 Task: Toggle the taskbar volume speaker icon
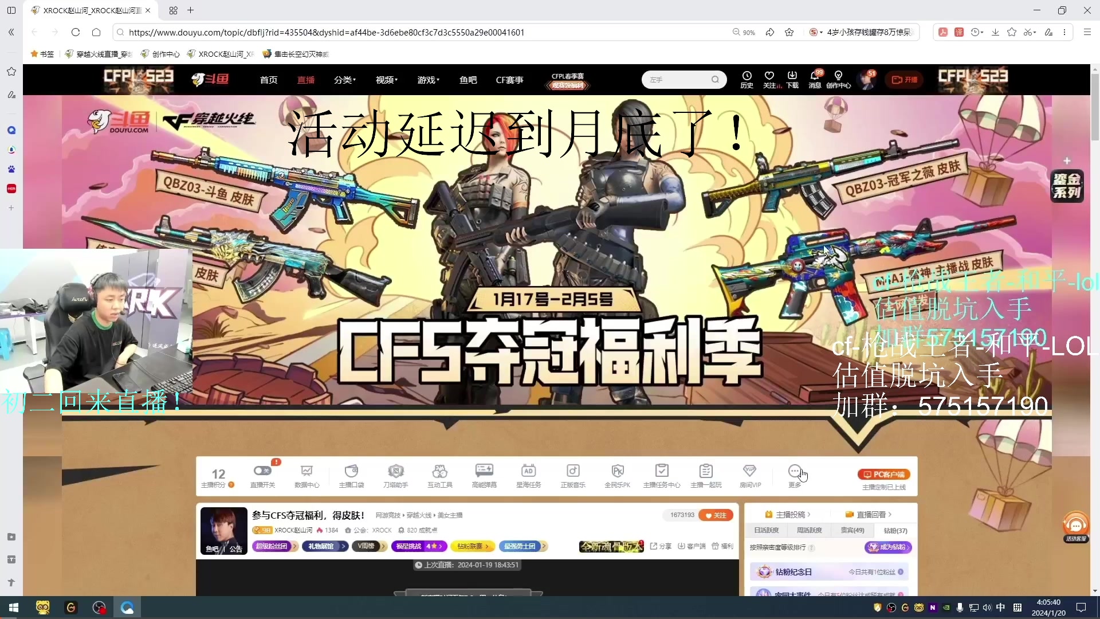(987, 608)
